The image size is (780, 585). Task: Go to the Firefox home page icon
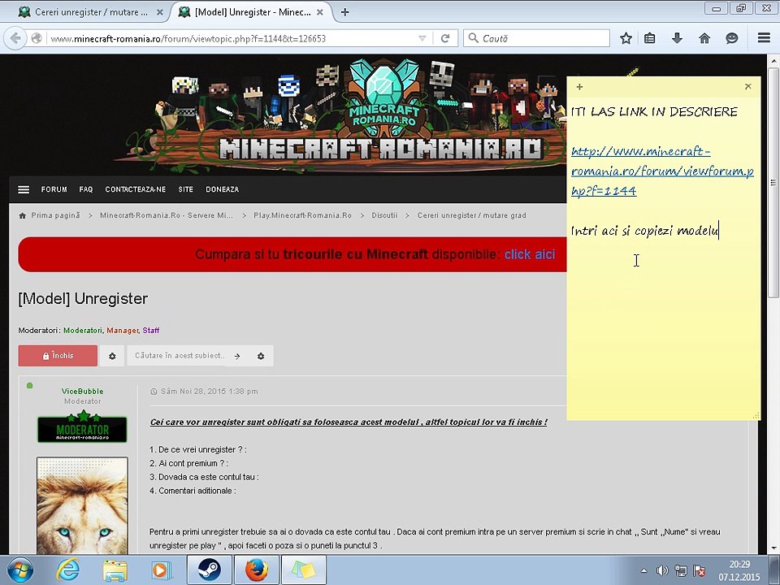[704, 38]
